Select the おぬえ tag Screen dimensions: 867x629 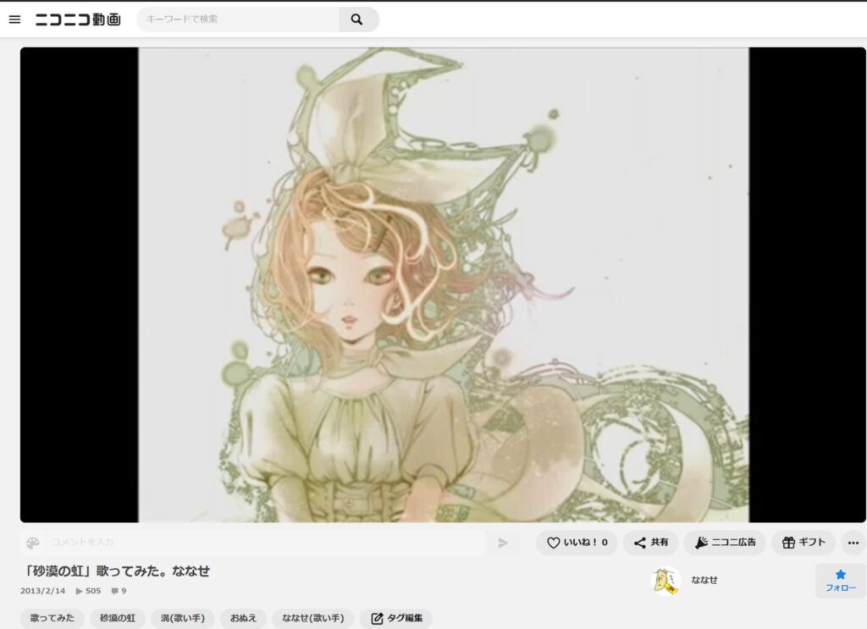(x=244, y=618)
